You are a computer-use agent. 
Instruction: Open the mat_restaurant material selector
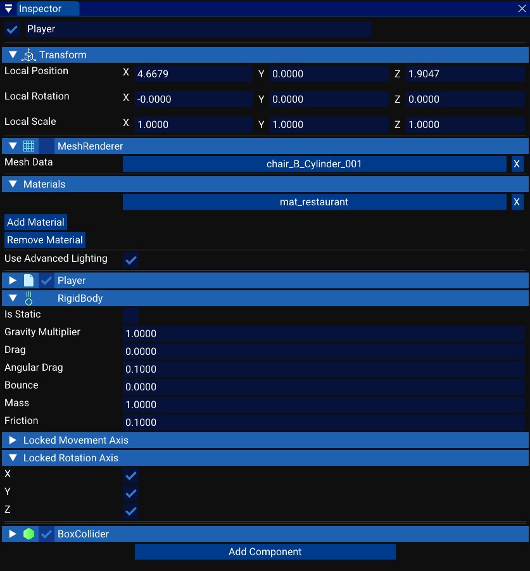pyautogui.click(x=314, y=202)
